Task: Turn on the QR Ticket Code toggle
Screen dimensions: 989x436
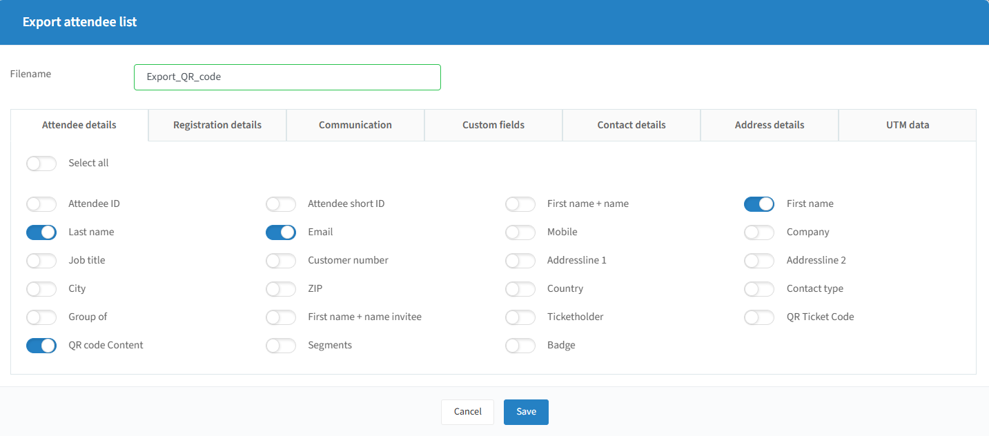Action: coord(759,317)
